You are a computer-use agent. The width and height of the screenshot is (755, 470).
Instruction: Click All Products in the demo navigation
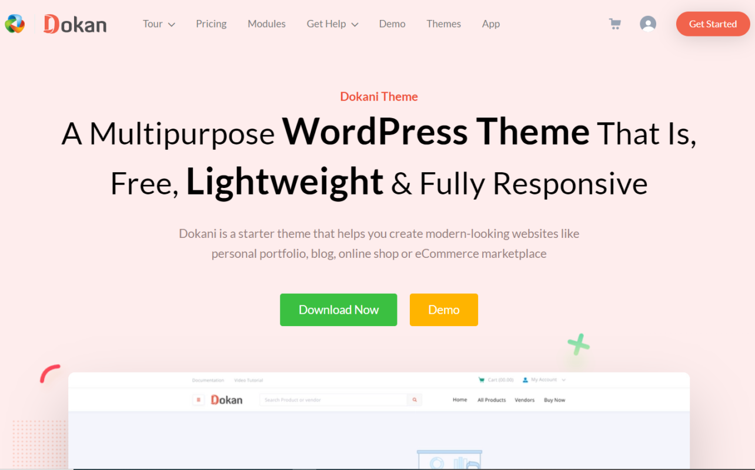coord(492,400)
